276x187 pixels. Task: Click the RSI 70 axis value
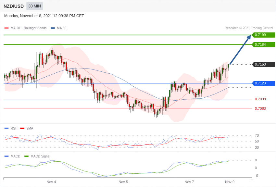coord(257,135)
